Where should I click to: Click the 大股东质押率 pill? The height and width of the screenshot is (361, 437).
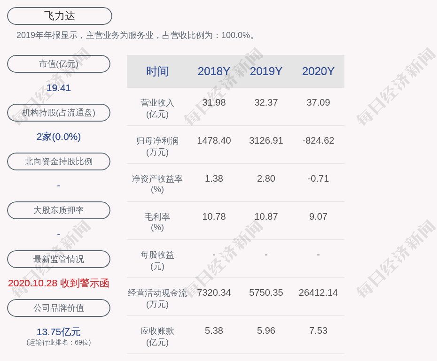(x=59, y=210)
